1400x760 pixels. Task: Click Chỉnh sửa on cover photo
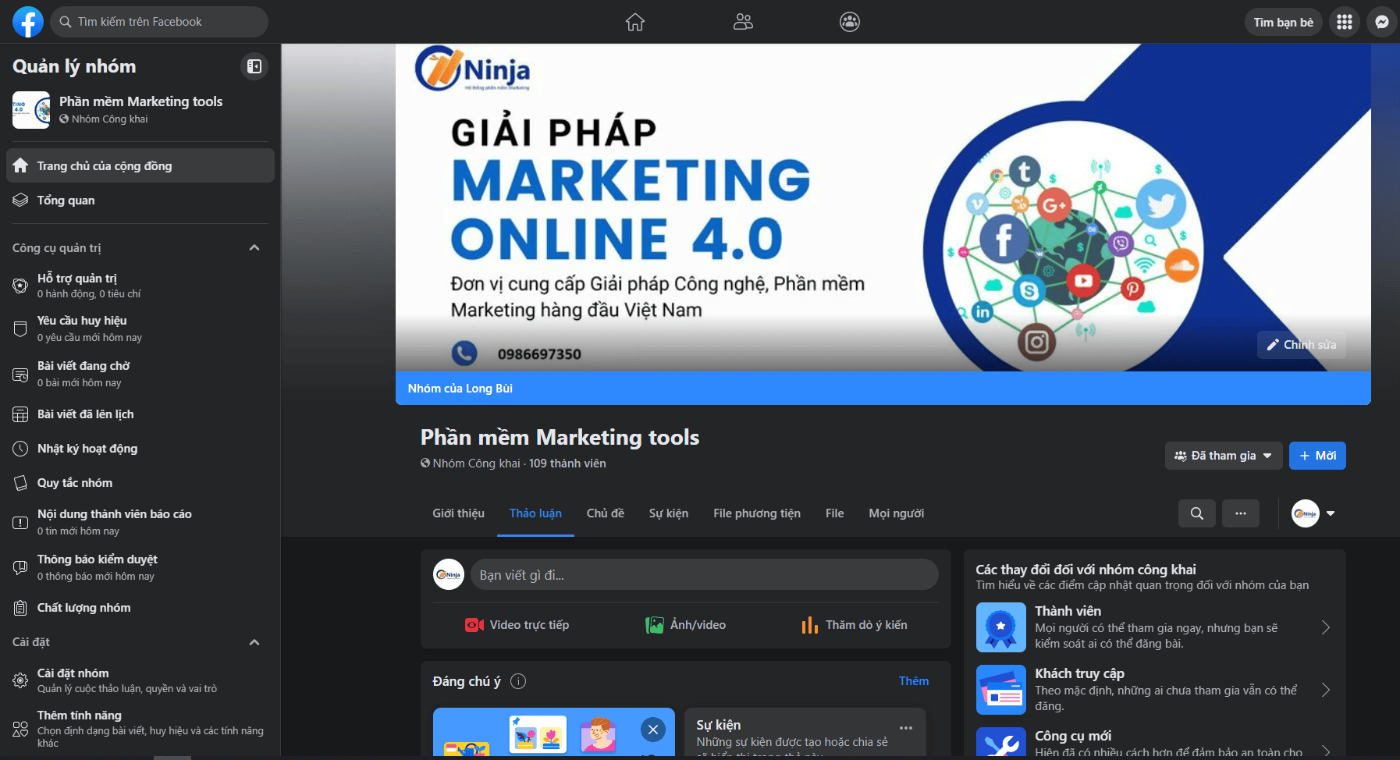tap(1301, 345)
